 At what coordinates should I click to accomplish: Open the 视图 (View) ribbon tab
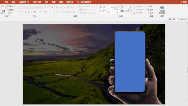pos(54,2)
